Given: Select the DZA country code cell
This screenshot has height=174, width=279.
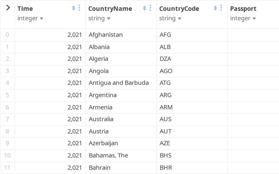Looking at the screenshot, I should pos(166,59).
